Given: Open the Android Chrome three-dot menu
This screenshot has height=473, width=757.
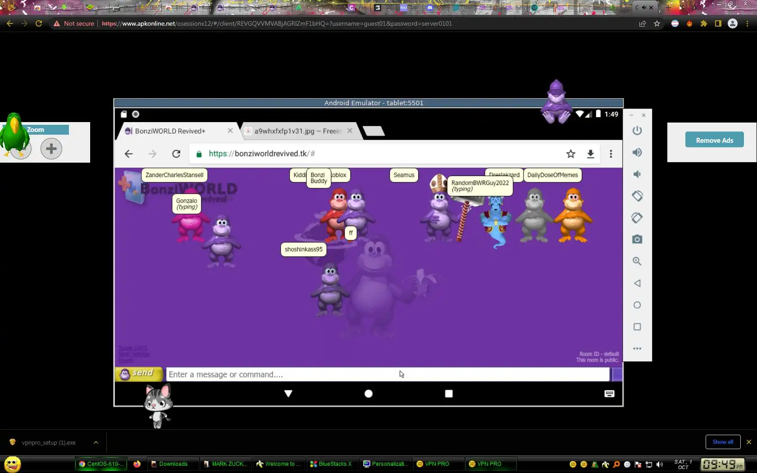Looking at the screenshot, I should click(x=611, y=154).
